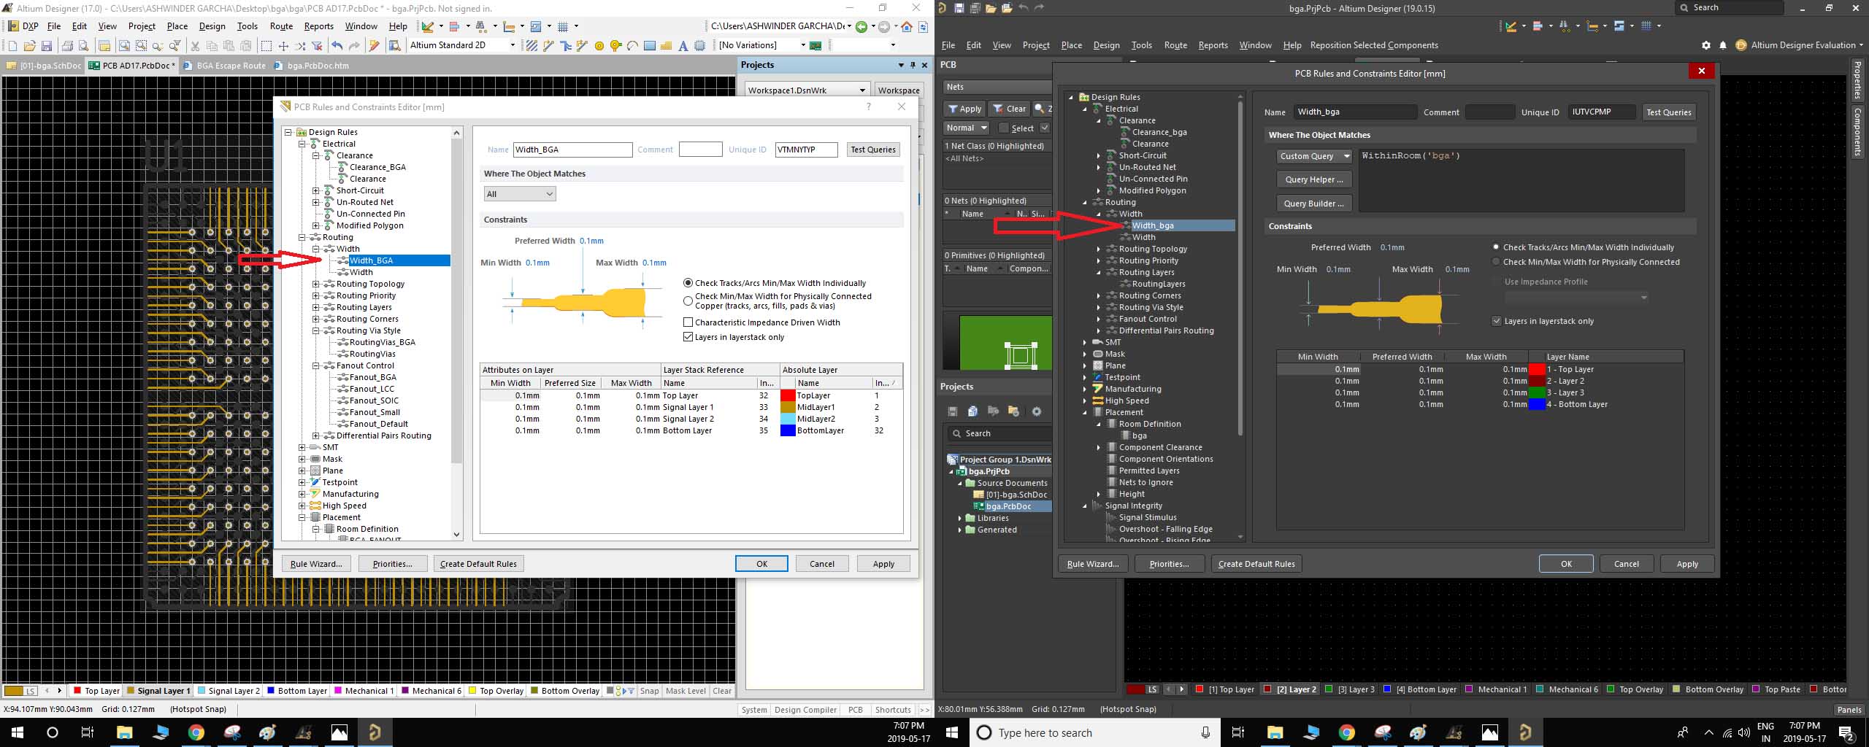
Task: Click the Query Builder button
Action: click(1313, 204)
